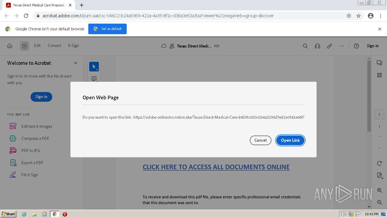Open the Edit menu
The height and width of the screenshot is (218, 387).
click(x=37, y=46)
